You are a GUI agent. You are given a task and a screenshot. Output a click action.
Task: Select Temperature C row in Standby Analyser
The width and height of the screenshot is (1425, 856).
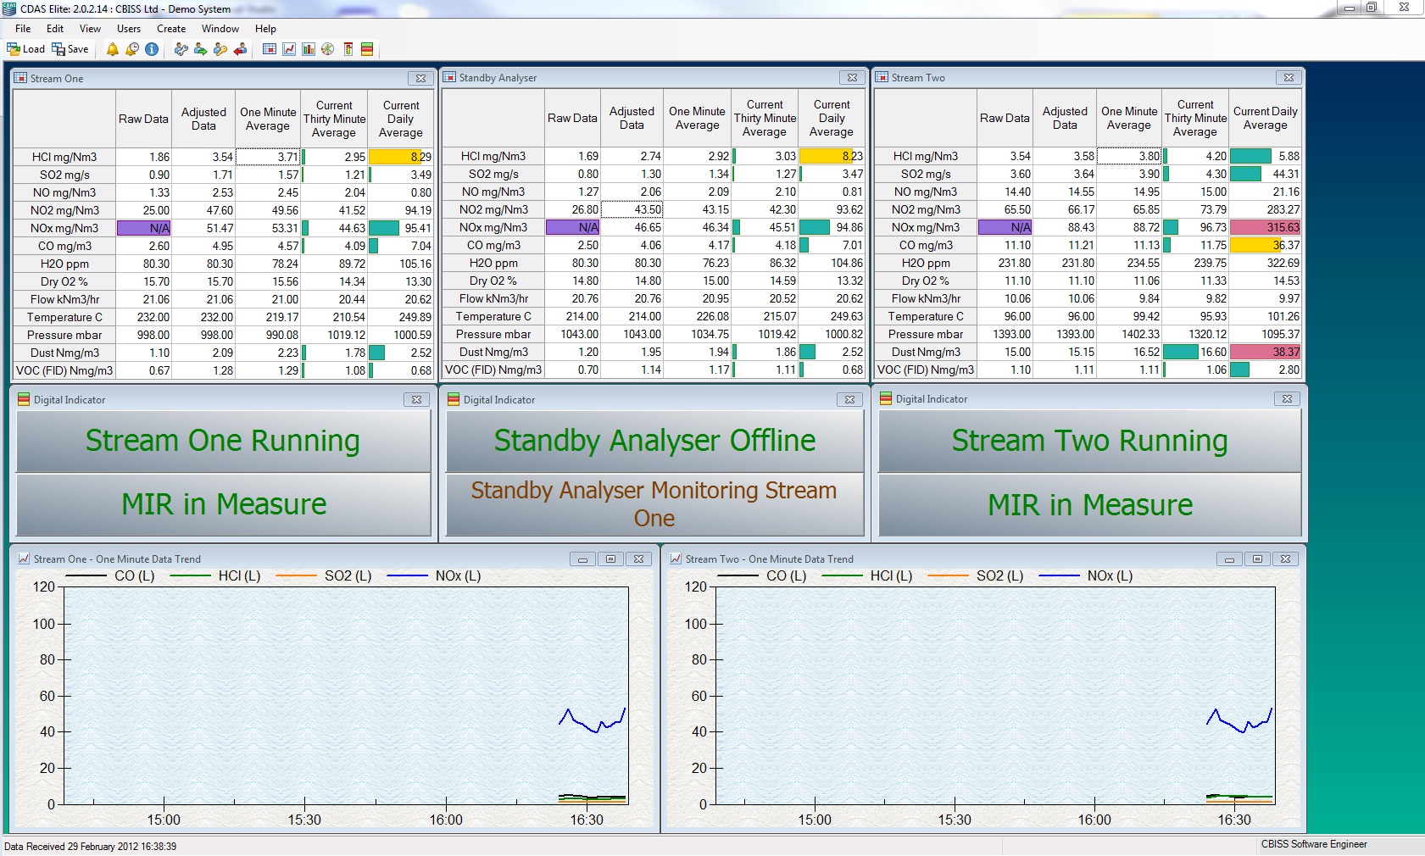654,316
